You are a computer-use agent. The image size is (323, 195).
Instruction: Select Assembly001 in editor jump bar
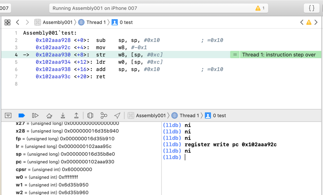click(53, 22)
